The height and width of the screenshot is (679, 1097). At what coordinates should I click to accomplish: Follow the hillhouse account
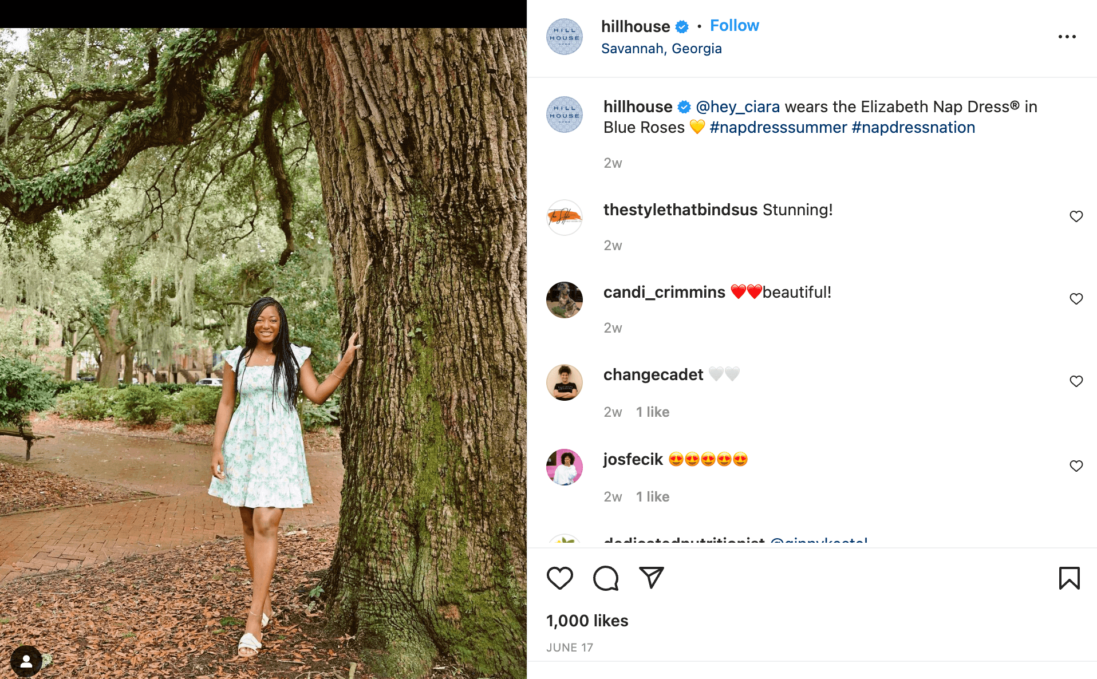[x=734, y=26]
